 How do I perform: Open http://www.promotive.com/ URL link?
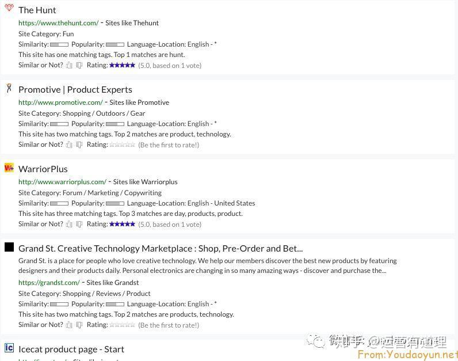tap(60, 102)
